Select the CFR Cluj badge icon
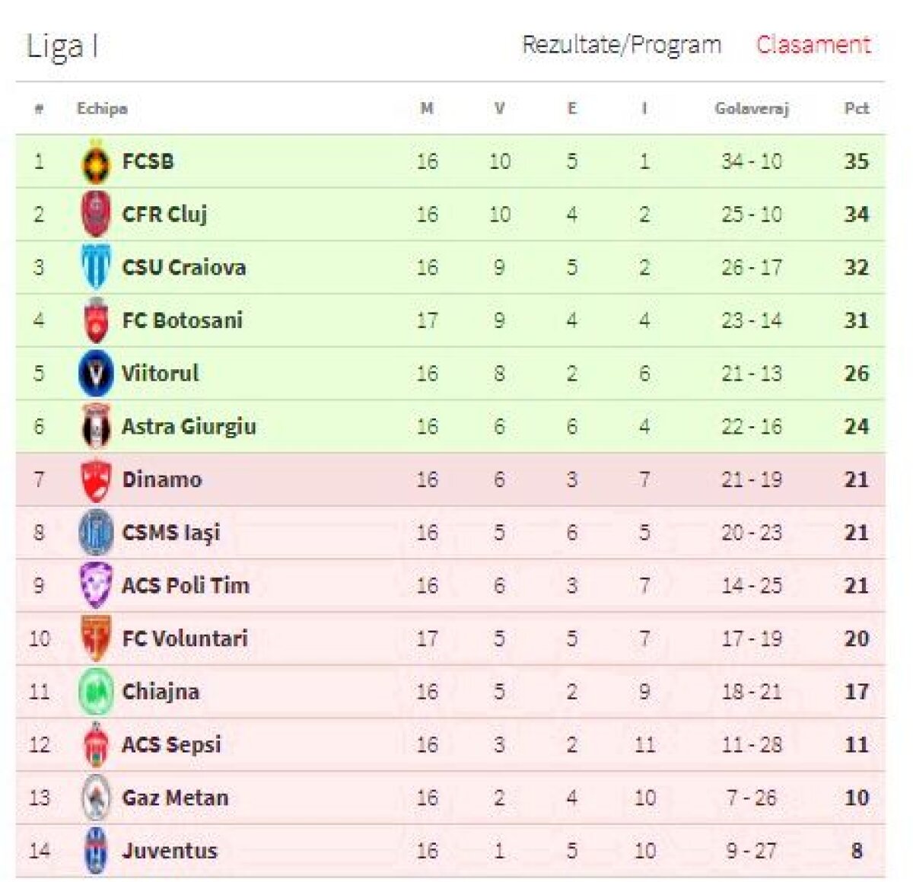 click(97, 215)
